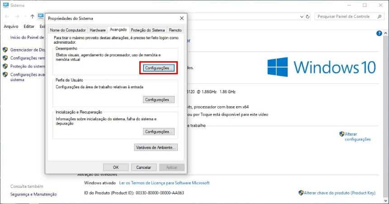Open the Arquivo menu in Sistema window

pyautogui.click(x=11, y=26)
